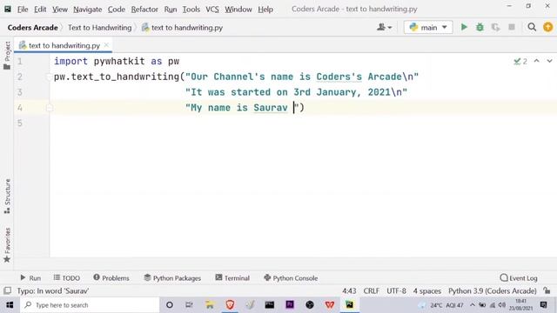557x313 pixels.
Task: Click the PyCharm logo icon in title bar
Action: click(8, 9)
